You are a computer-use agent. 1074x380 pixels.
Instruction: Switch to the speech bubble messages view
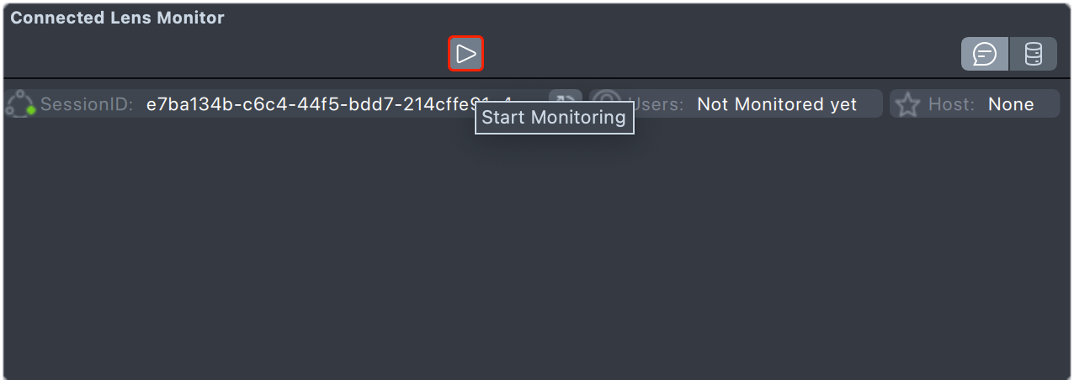[985, 54]
